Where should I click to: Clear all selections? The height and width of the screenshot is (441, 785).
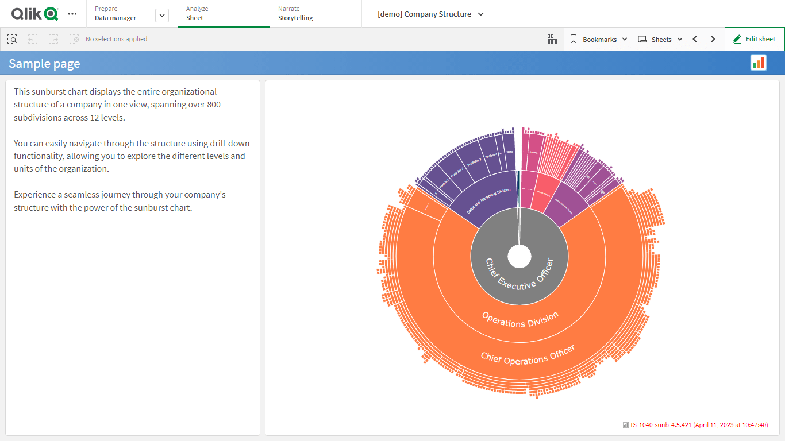click(x=74, y=38)
